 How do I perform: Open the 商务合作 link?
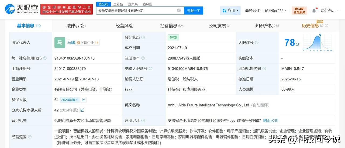tap(253, 11)
